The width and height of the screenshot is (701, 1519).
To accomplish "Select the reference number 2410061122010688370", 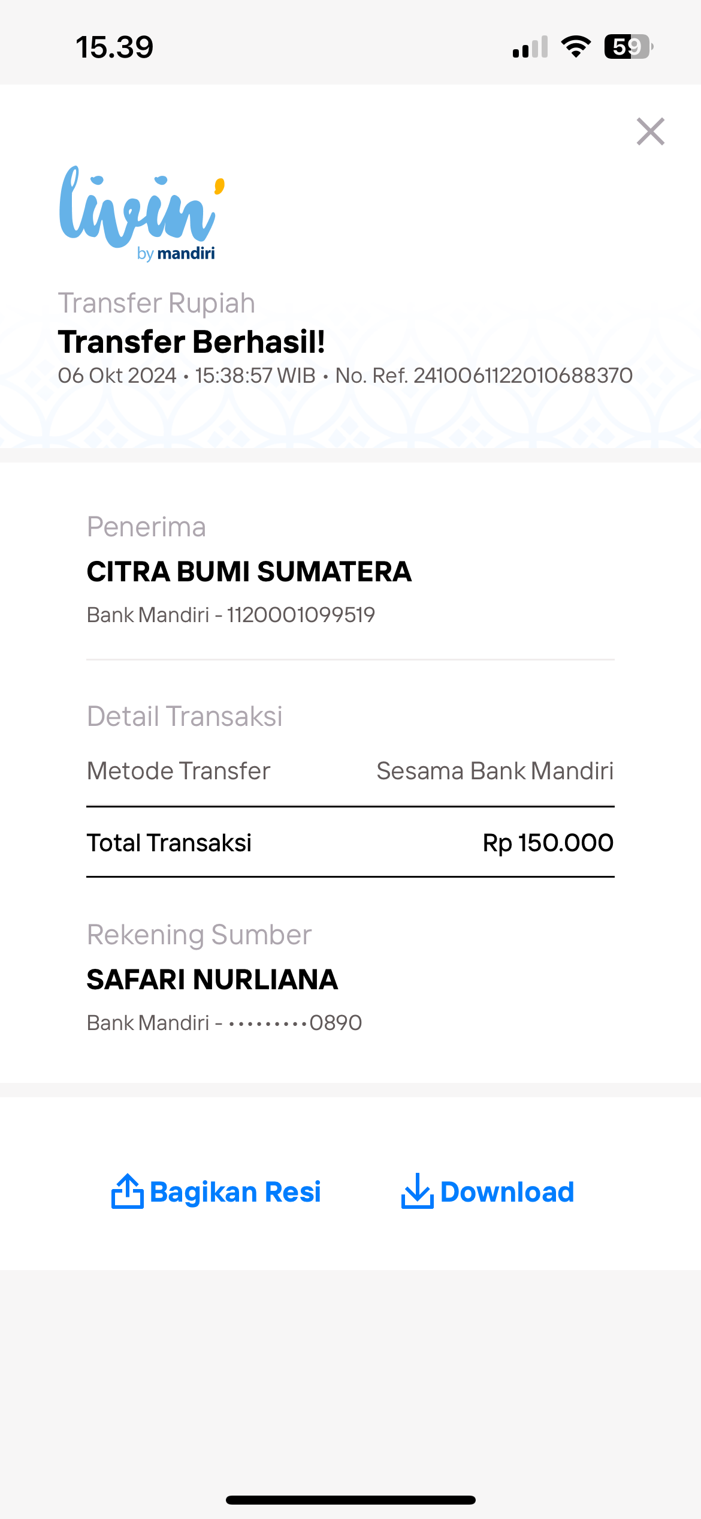I will tap(523, 376).
